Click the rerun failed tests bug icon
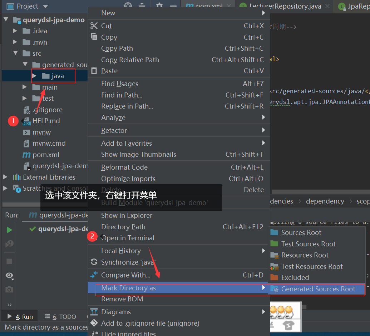Image resolution: width=370 pixels, height=336 pixels. (x=9, y=244)
